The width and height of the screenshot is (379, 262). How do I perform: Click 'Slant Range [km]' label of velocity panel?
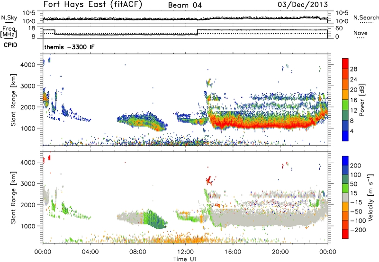[13, 198]
